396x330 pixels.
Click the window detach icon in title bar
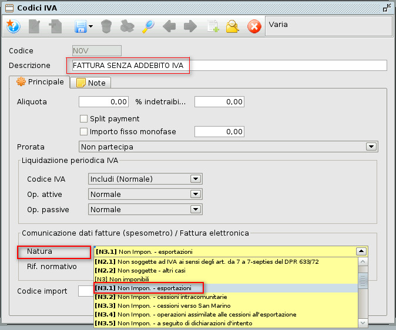387,8
